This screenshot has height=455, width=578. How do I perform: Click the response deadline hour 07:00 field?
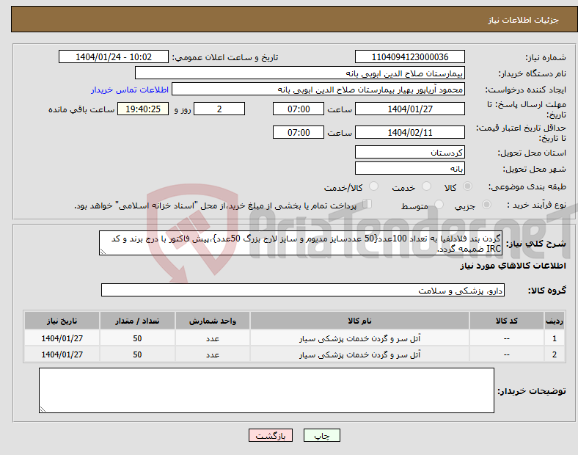pyautogui.click(x=299, y=109)
